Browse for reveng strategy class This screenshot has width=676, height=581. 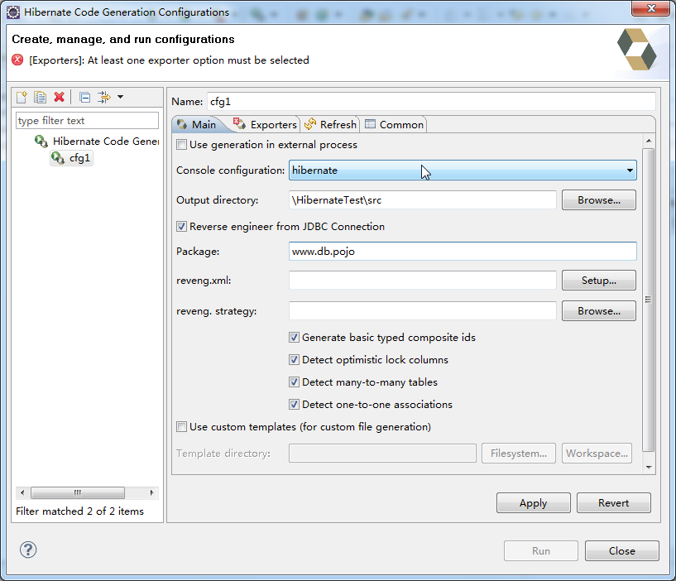[599, 311]
